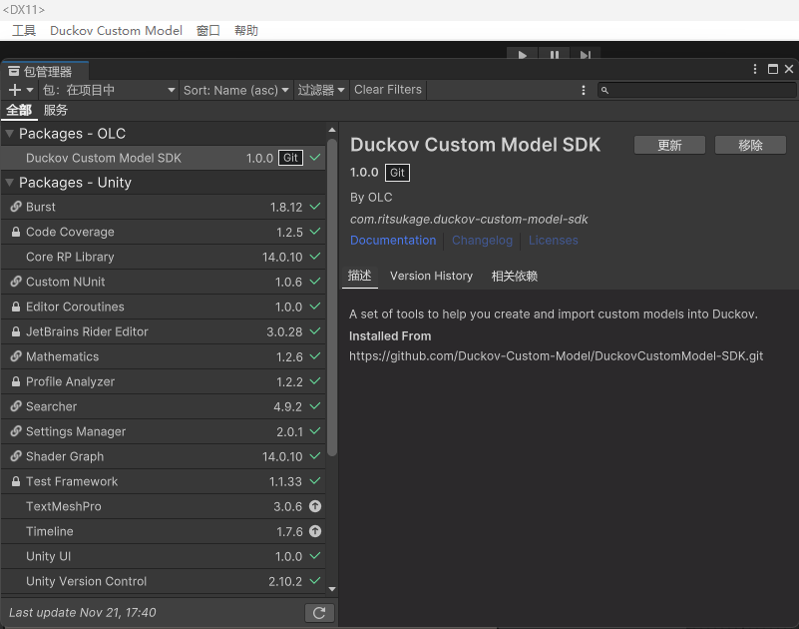Click the window three-dot menu icon

pos(754,70)
